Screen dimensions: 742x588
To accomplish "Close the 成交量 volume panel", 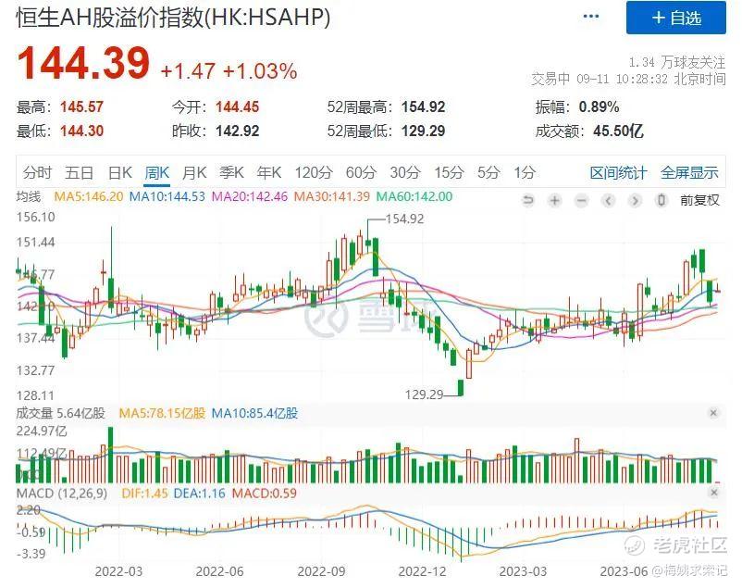I will [713, 413].
